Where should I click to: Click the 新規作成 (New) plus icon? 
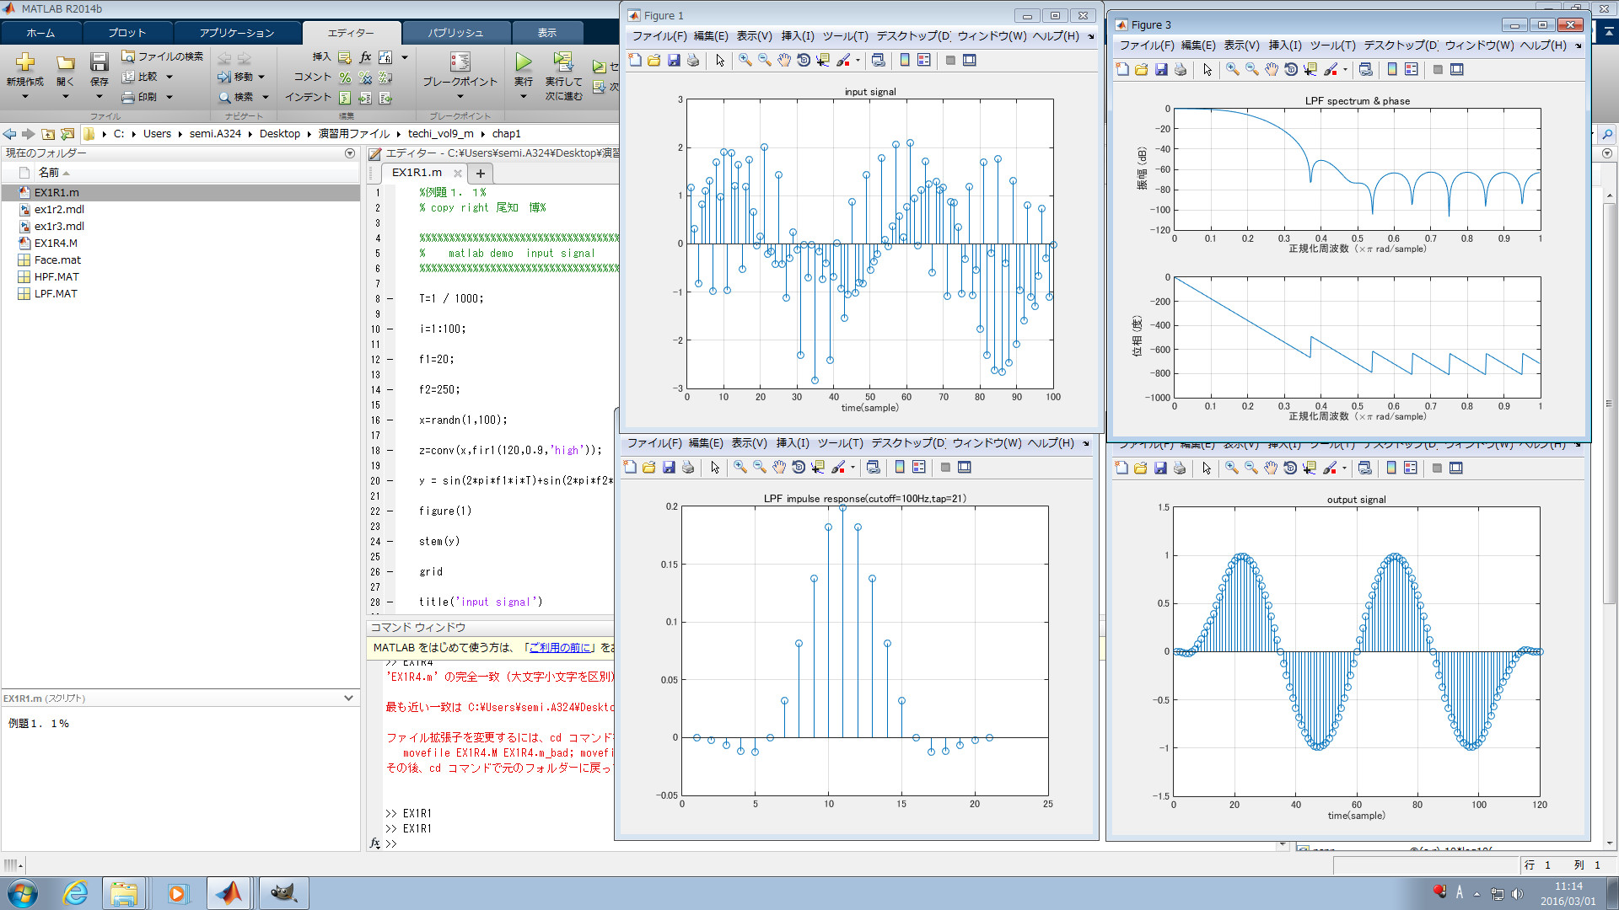(25, 62)
